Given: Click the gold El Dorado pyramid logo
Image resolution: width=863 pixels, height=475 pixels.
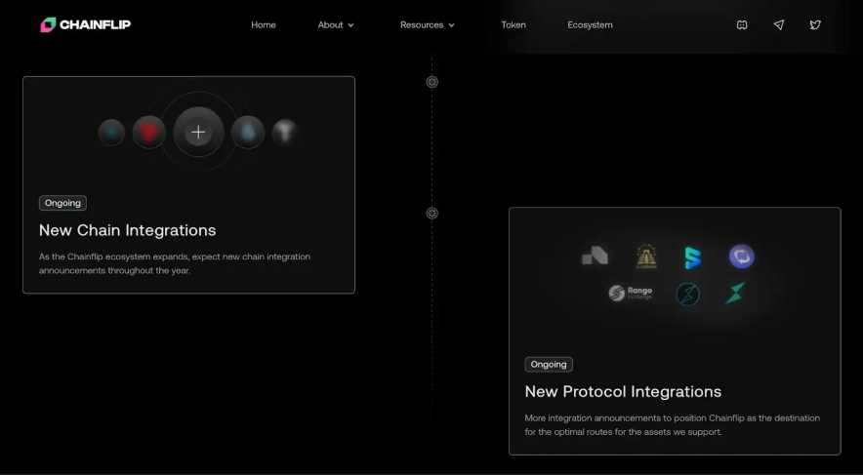Looking at the screenshot, I should click(x=646, y=257).
